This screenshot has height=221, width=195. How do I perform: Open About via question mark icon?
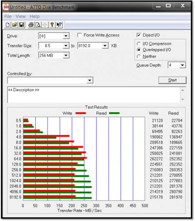point(52,25)
